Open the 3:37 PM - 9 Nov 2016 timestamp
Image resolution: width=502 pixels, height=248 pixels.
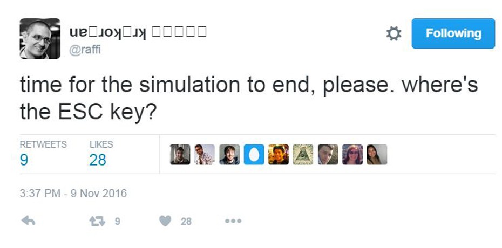tap(73, 192)
